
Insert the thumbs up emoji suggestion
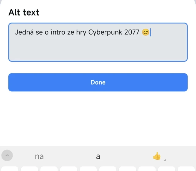click(156, 156)
